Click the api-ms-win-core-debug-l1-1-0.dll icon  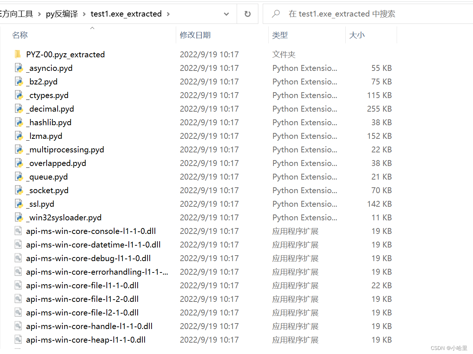(18, 258)
